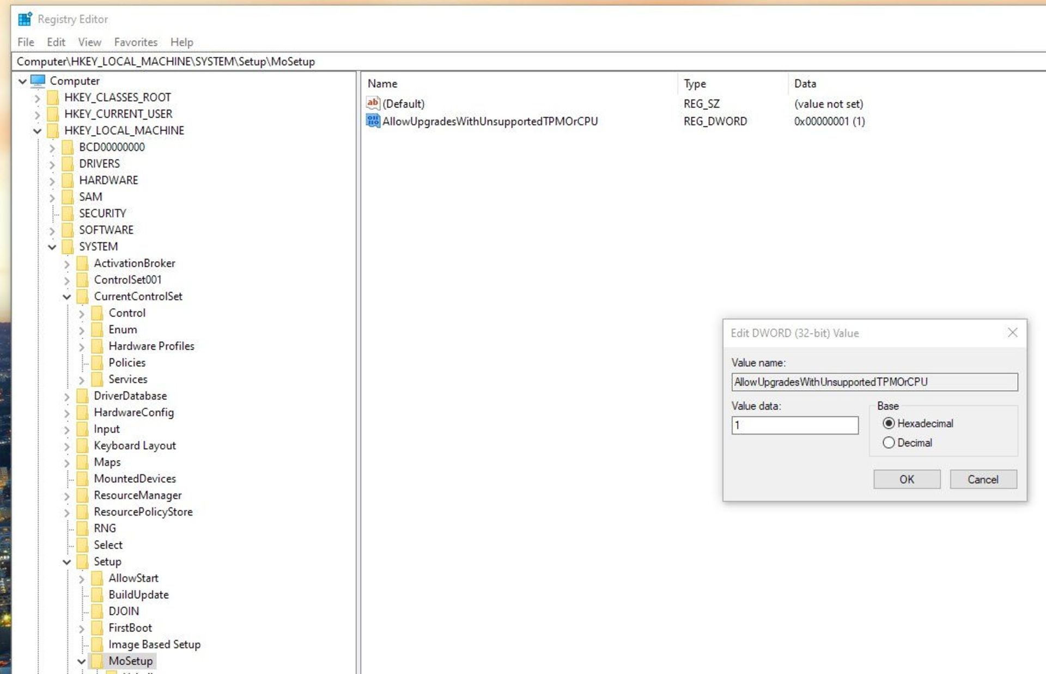Image resolution: width=1046 pixels, height=674 pixels.
Task: Cancel the Edit DWORD dialog
Action: click(x=983, y=479)
